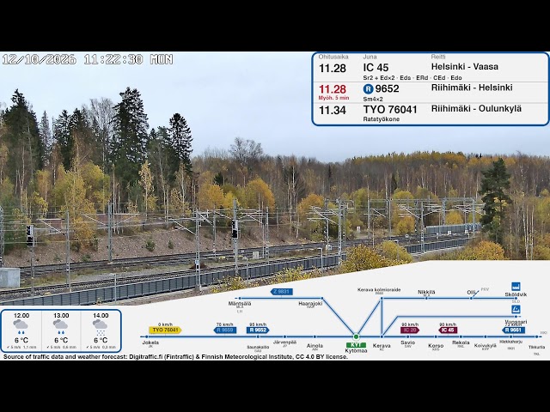Click the 13.00 forecast hour
The image size is (550, 412).
pyautogui.click(x=61, y=316)
